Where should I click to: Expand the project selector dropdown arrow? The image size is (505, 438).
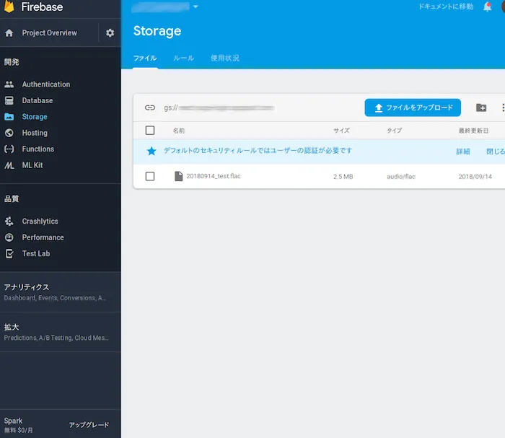click(196, 6)
